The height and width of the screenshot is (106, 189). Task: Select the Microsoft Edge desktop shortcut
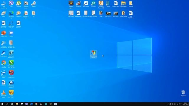pyautogui.click(x=11, y=14)
